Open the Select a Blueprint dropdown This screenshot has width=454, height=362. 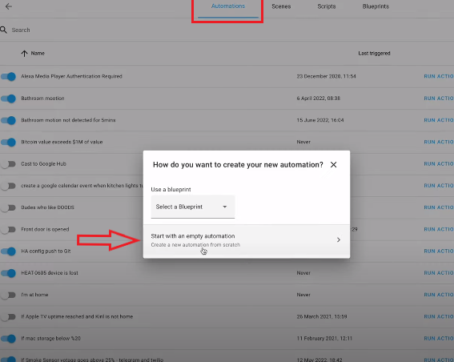pyautogui.click(x=193, y=207)
